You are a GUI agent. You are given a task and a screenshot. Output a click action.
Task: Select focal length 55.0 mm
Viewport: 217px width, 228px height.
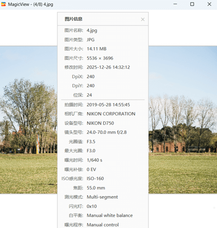(x=96, y=188)
